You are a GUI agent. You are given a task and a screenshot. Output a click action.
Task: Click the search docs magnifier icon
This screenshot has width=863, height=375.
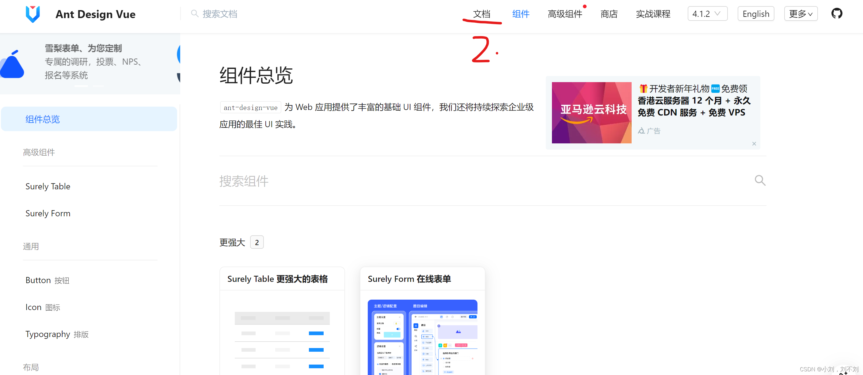(194, 14)
